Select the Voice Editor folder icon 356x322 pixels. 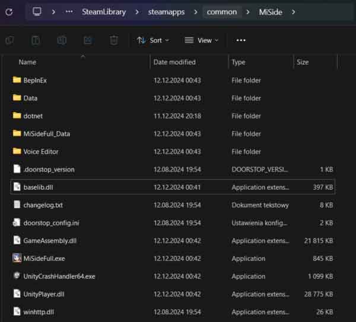pos(17,151)
